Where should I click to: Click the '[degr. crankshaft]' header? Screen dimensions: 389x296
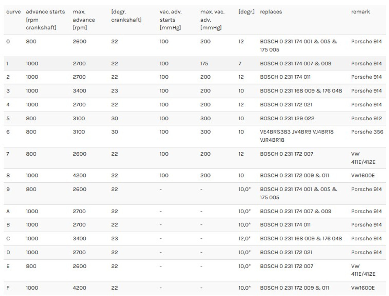click(x=126, y=16)
